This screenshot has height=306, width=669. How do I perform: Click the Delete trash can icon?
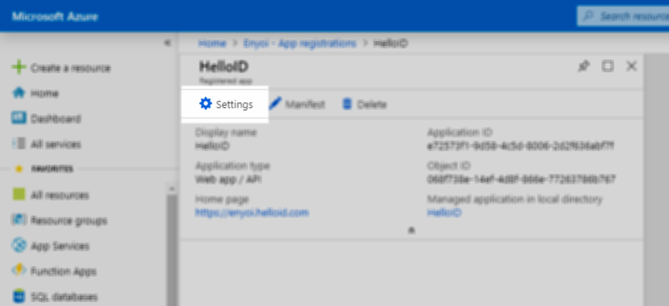pos(348,104)
